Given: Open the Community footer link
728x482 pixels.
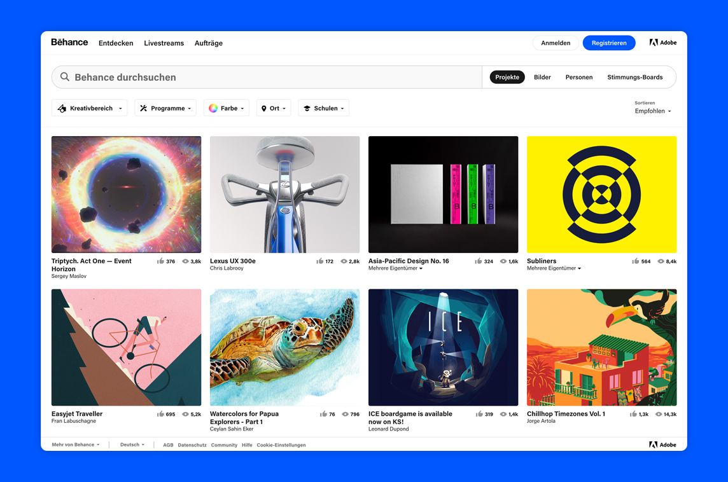Looking at the screenshot, I should click(224, 445).
